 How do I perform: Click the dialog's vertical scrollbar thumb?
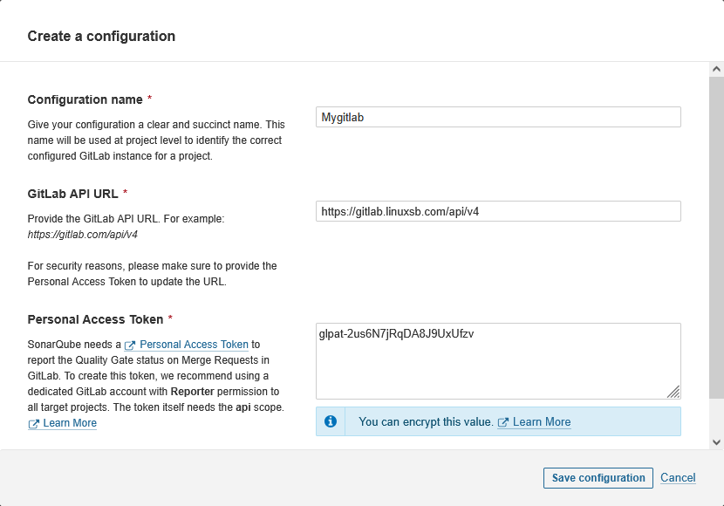coord(716,236)
